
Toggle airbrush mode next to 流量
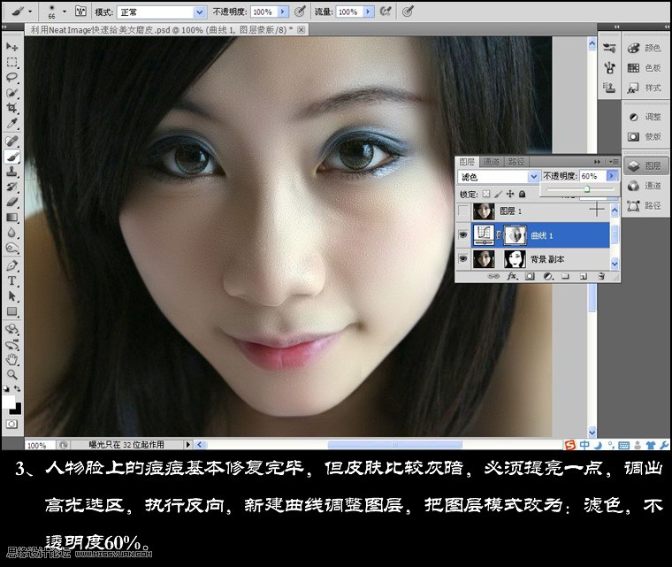pyautogui.click(x=386, y=11)
